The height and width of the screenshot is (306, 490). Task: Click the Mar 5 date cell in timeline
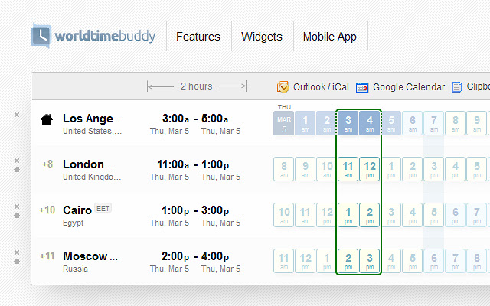[284, 123]
